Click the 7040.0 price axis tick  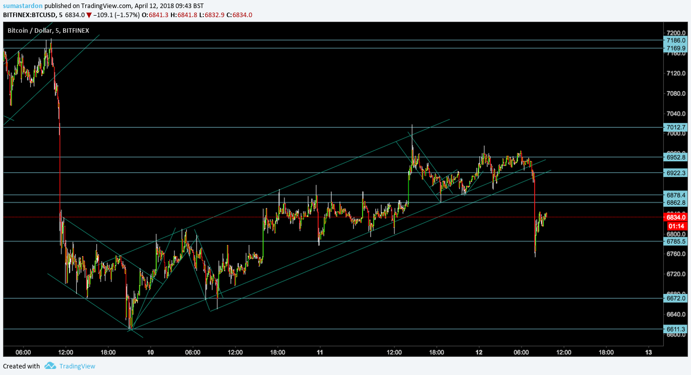(x=676, y=113)
